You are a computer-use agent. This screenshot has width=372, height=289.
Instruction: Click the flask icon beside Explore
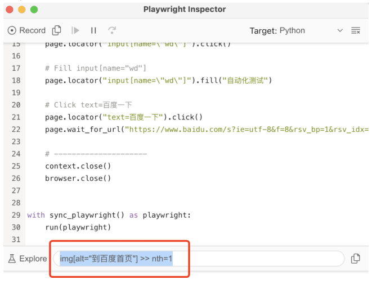(x=12, y=259)
